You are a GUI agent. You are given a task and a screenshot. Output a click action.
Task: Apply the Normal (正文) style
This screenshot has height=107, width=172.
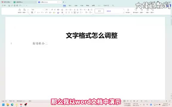99,11
